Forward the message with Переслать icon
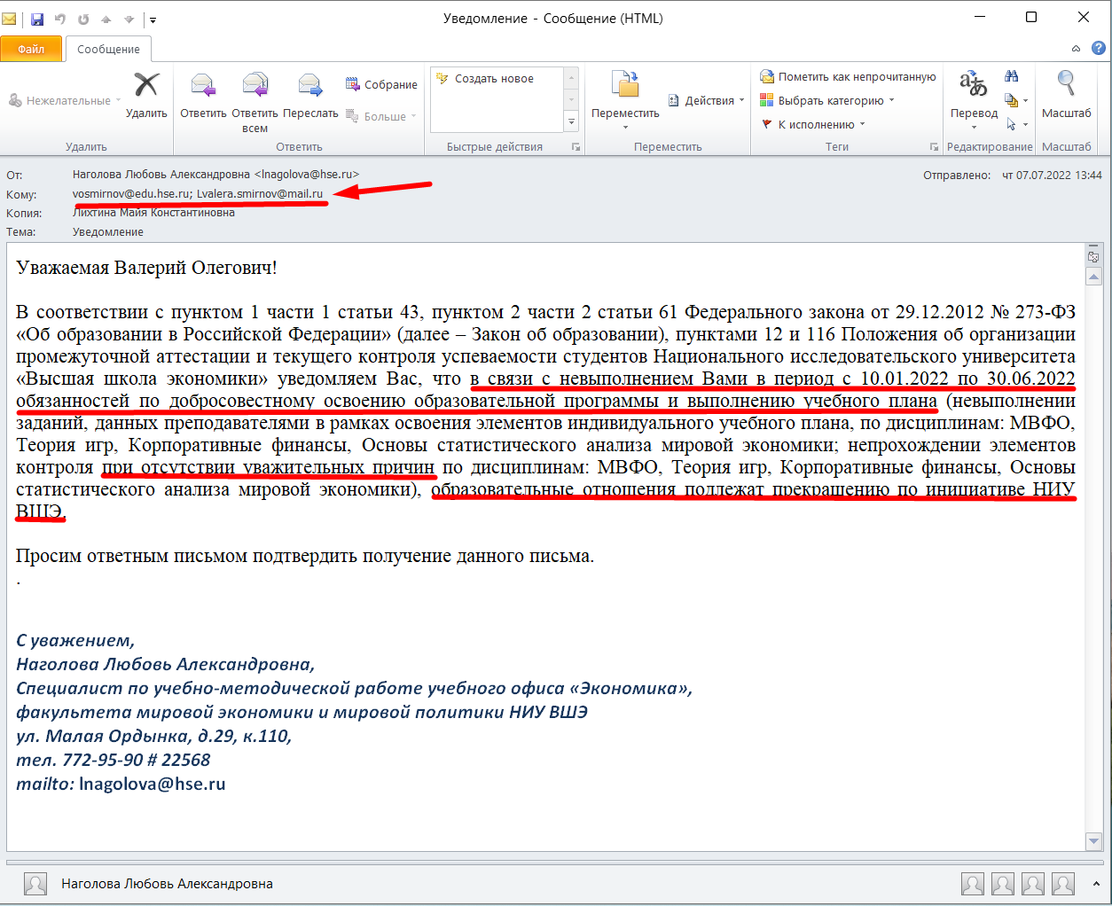1112x906 pixels. tap(310, 96)
